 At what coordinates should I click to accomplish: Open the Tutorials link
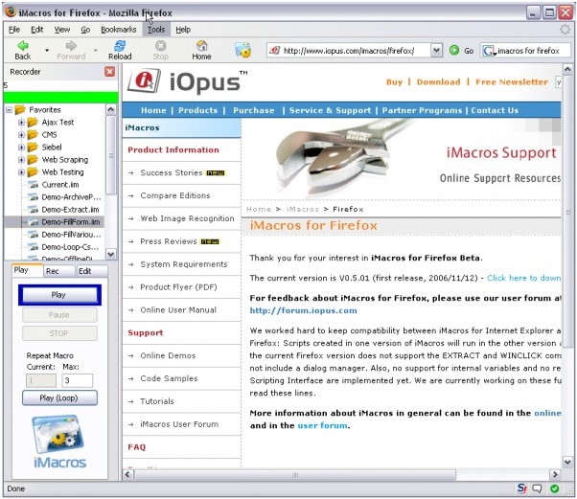point(157,401)
